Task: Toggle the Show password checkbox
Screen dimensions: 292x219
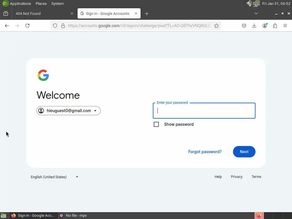Action: (156, 124)
